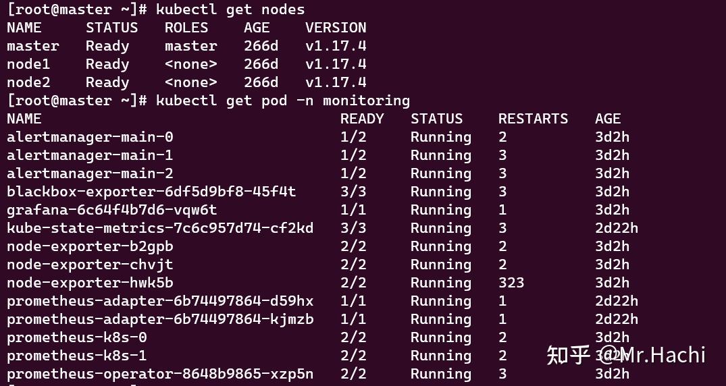726x386 pixels.
Task: Click the kube-state-metrics-7c6c957d74-cf2kd entry
Action: click(x=160, y=228)
